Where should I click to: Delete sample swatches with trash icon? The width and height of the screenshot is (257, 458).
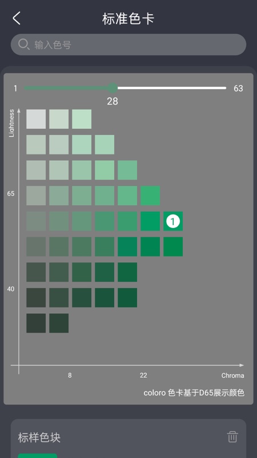pyautogui.click(x=232, y=437)
